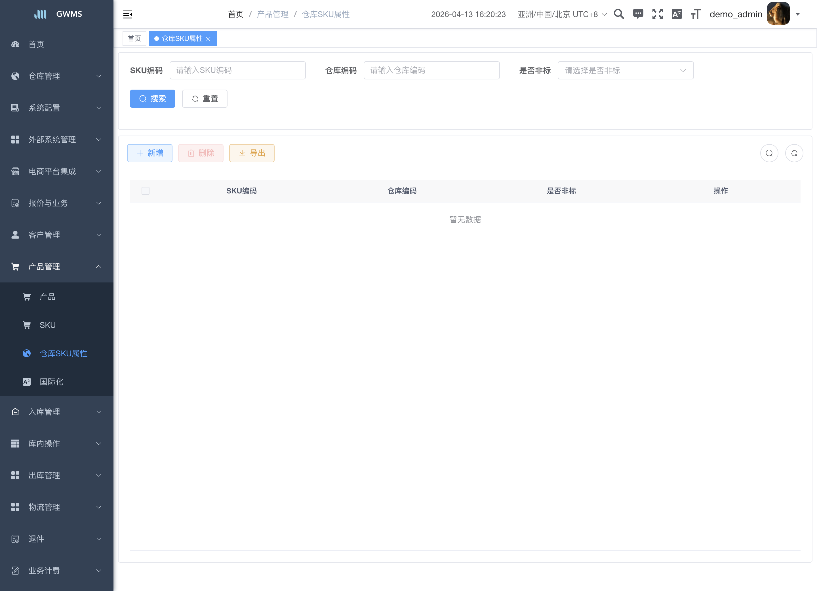This screenshot has height=591, width=817.
Task: Click 产品管理 in the breadcrumb
Action: point(273,14)
